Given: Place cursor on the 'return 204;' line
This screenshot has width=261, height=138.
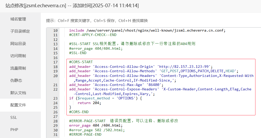Looking at the screenshot, I should click(89, 103).
